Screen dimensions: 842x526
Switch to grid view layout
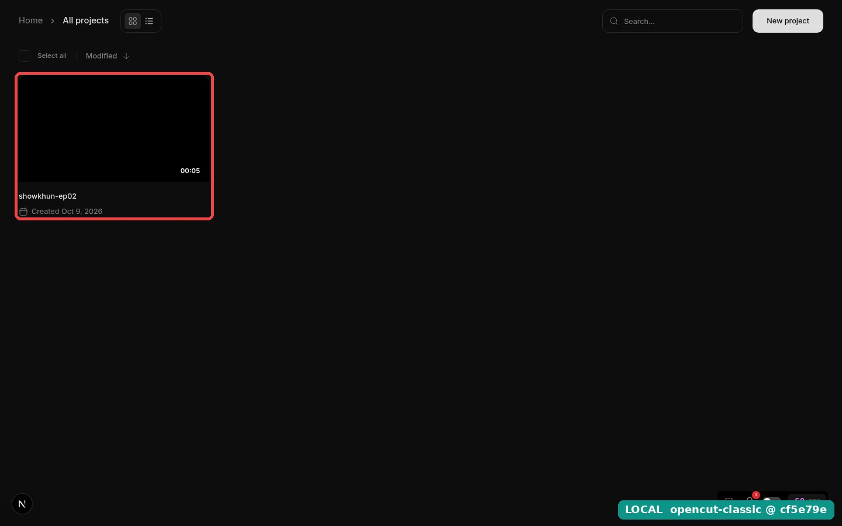[133, 21]
